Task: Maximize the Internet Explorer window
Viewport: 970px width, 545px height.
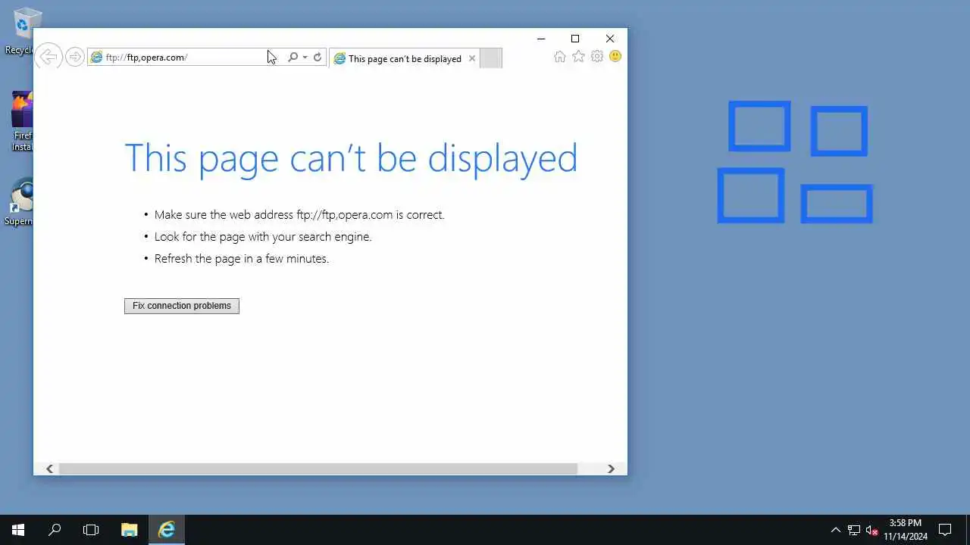Action: tap(575, 39)
